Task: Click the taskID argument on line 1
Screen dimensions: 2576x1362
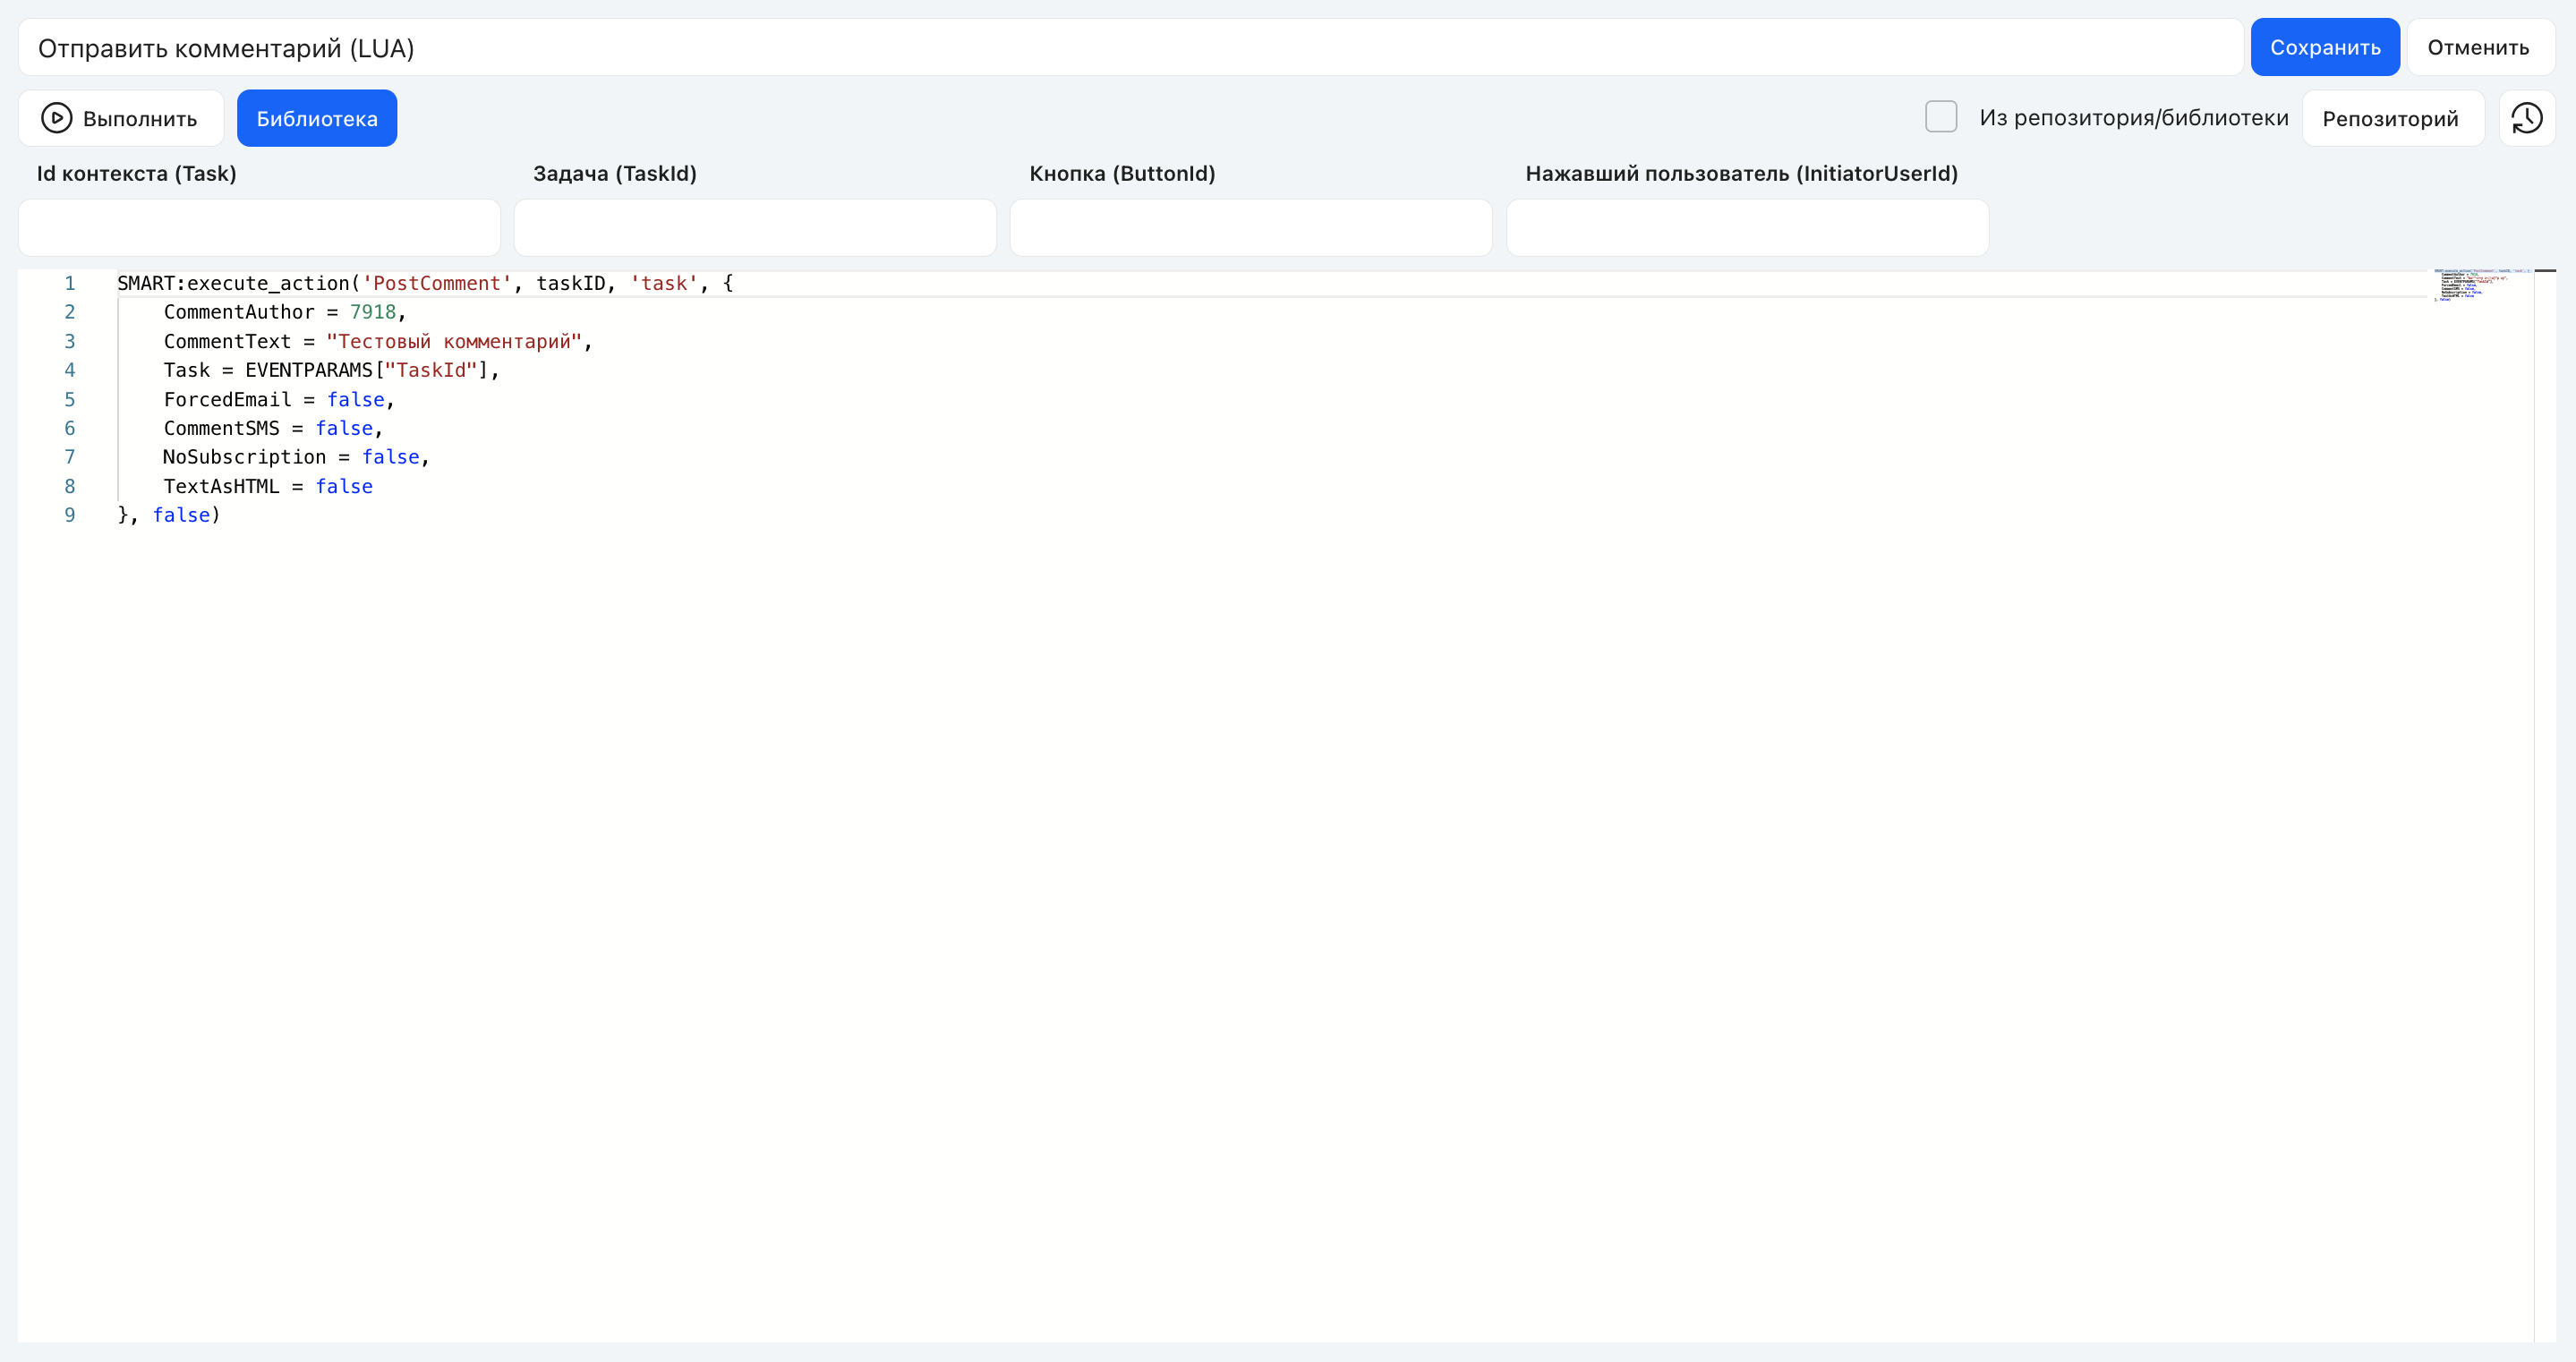Action: (x=571, y=283)
